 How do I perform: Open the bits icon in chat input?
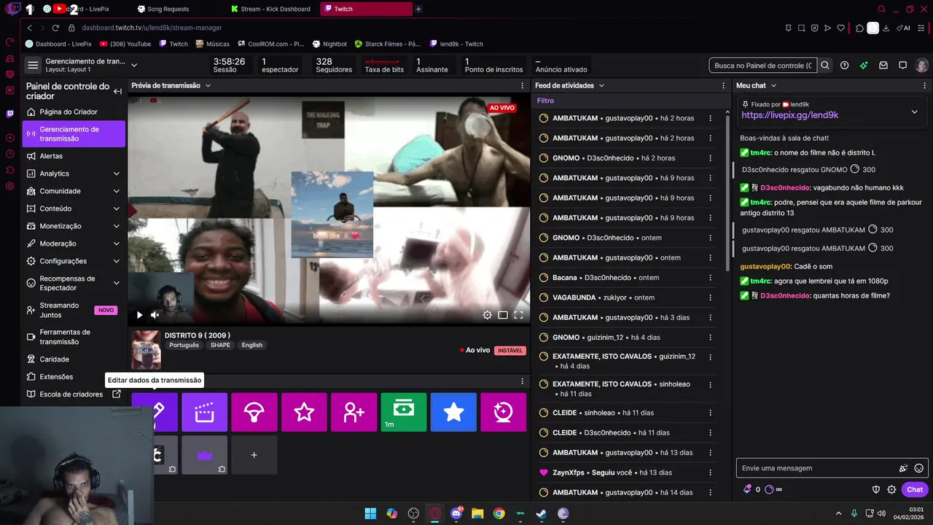tap(903, 468)
